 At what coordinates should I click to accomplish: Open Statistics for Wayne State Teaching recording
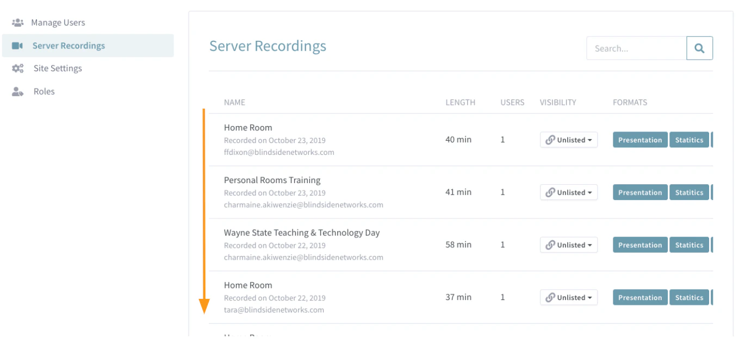pos(689,245)
